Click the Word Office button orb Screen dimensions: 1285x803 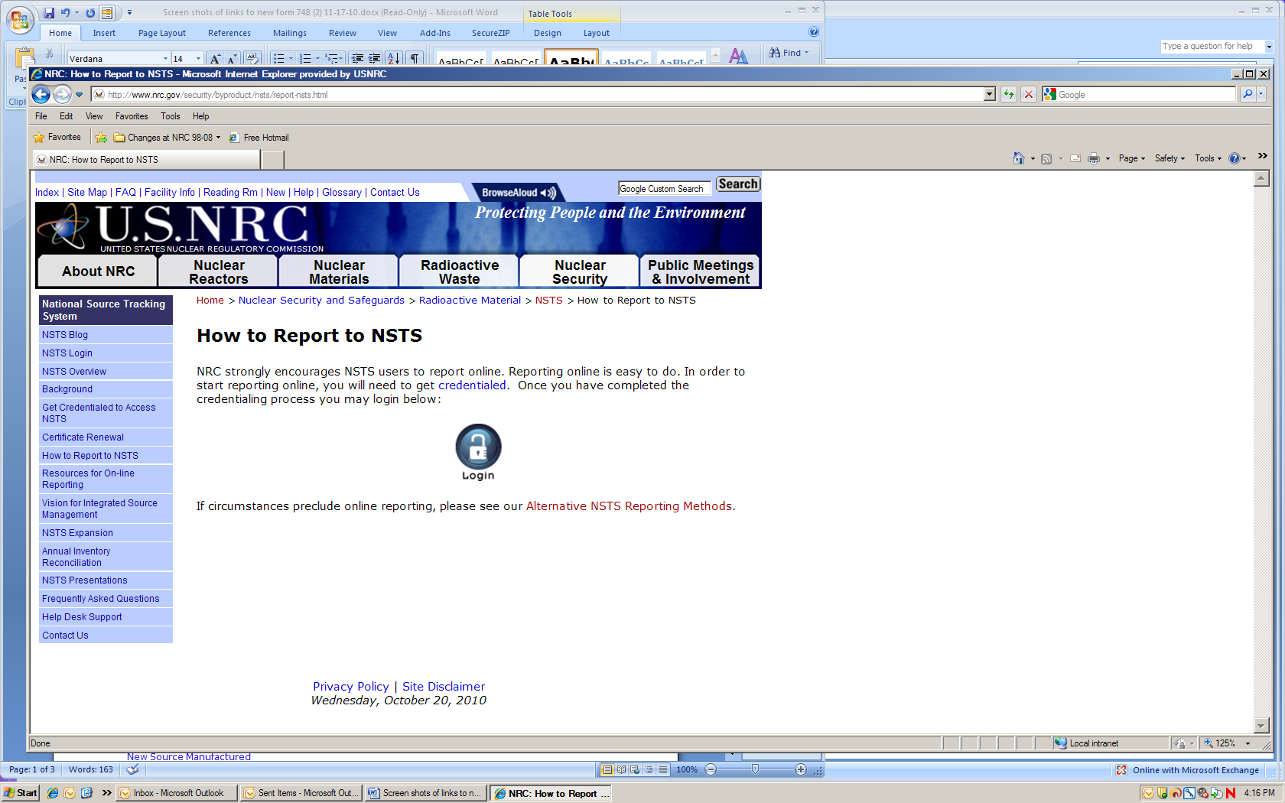(19, 20)
